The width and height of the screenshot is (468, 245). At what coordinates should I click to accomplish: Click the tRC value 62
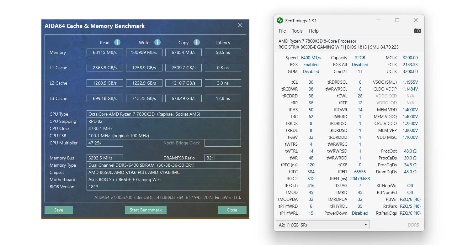311,117
